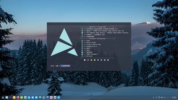Open the gray round settings icon in taskbar
Image resolution: width=178 pixels, height=100 pixels.
coord(7,97)
